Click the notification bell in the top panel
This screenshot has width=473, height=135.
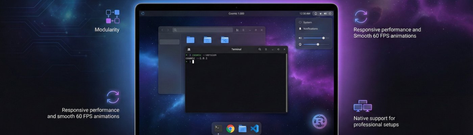click(x=316, y=13)
